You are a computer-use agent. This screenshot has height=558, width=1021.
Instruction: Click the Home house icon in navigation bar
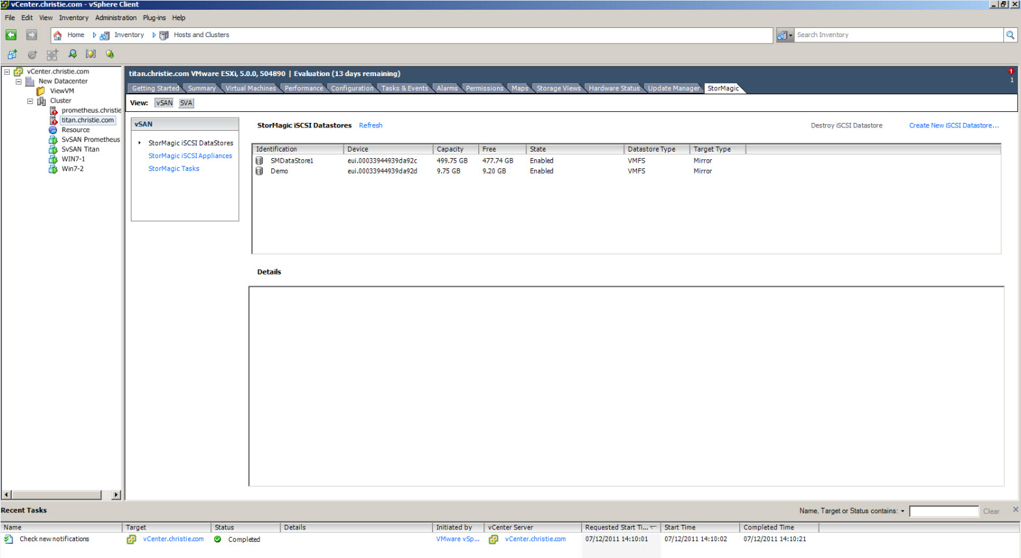point(57,35)
